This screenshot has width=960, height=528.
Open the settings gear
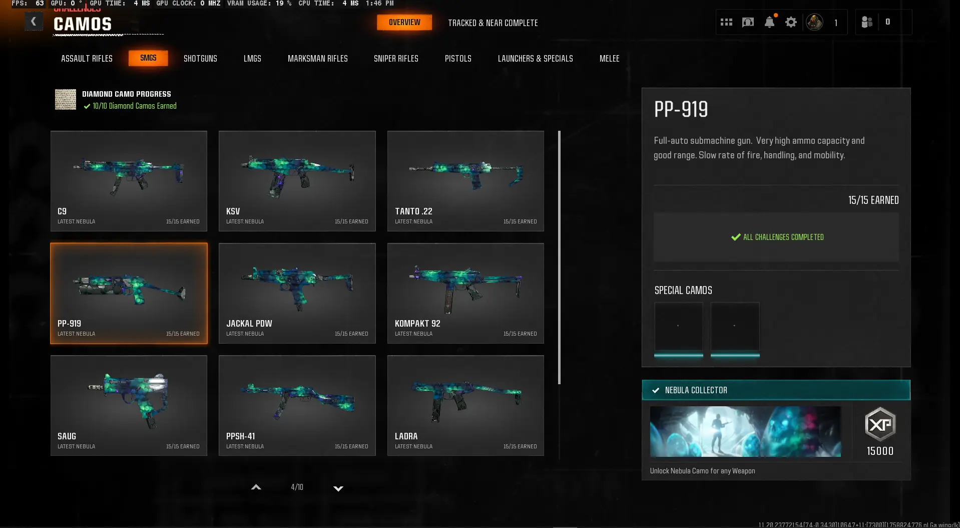coord(791,22)
